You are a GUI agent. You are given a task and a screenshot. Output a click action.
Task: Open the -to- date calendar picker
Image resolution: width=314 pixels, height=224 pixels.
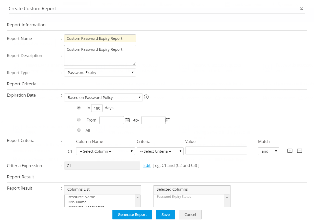click(x=168, y=120)
